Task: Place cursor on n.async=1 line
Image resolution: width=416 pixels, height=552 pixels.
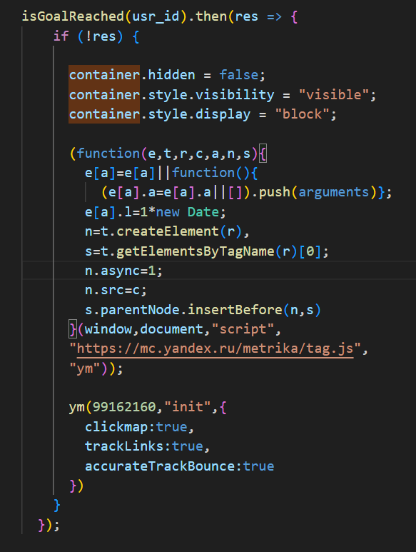Action: click(x=123, y=271)
